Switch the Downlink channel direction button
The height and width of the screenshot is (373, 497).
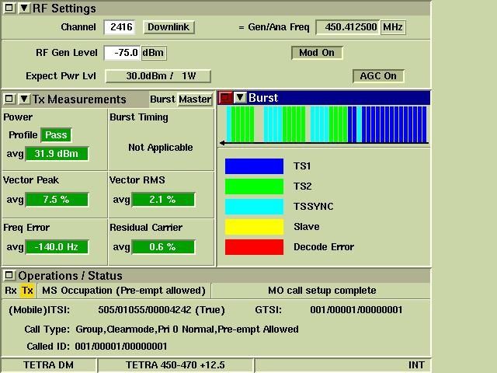click(169, 27)
